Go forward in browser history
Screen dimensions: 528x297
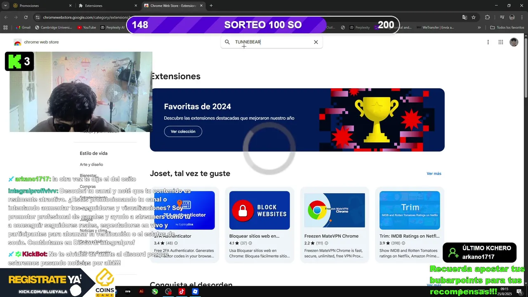point(16,17)
